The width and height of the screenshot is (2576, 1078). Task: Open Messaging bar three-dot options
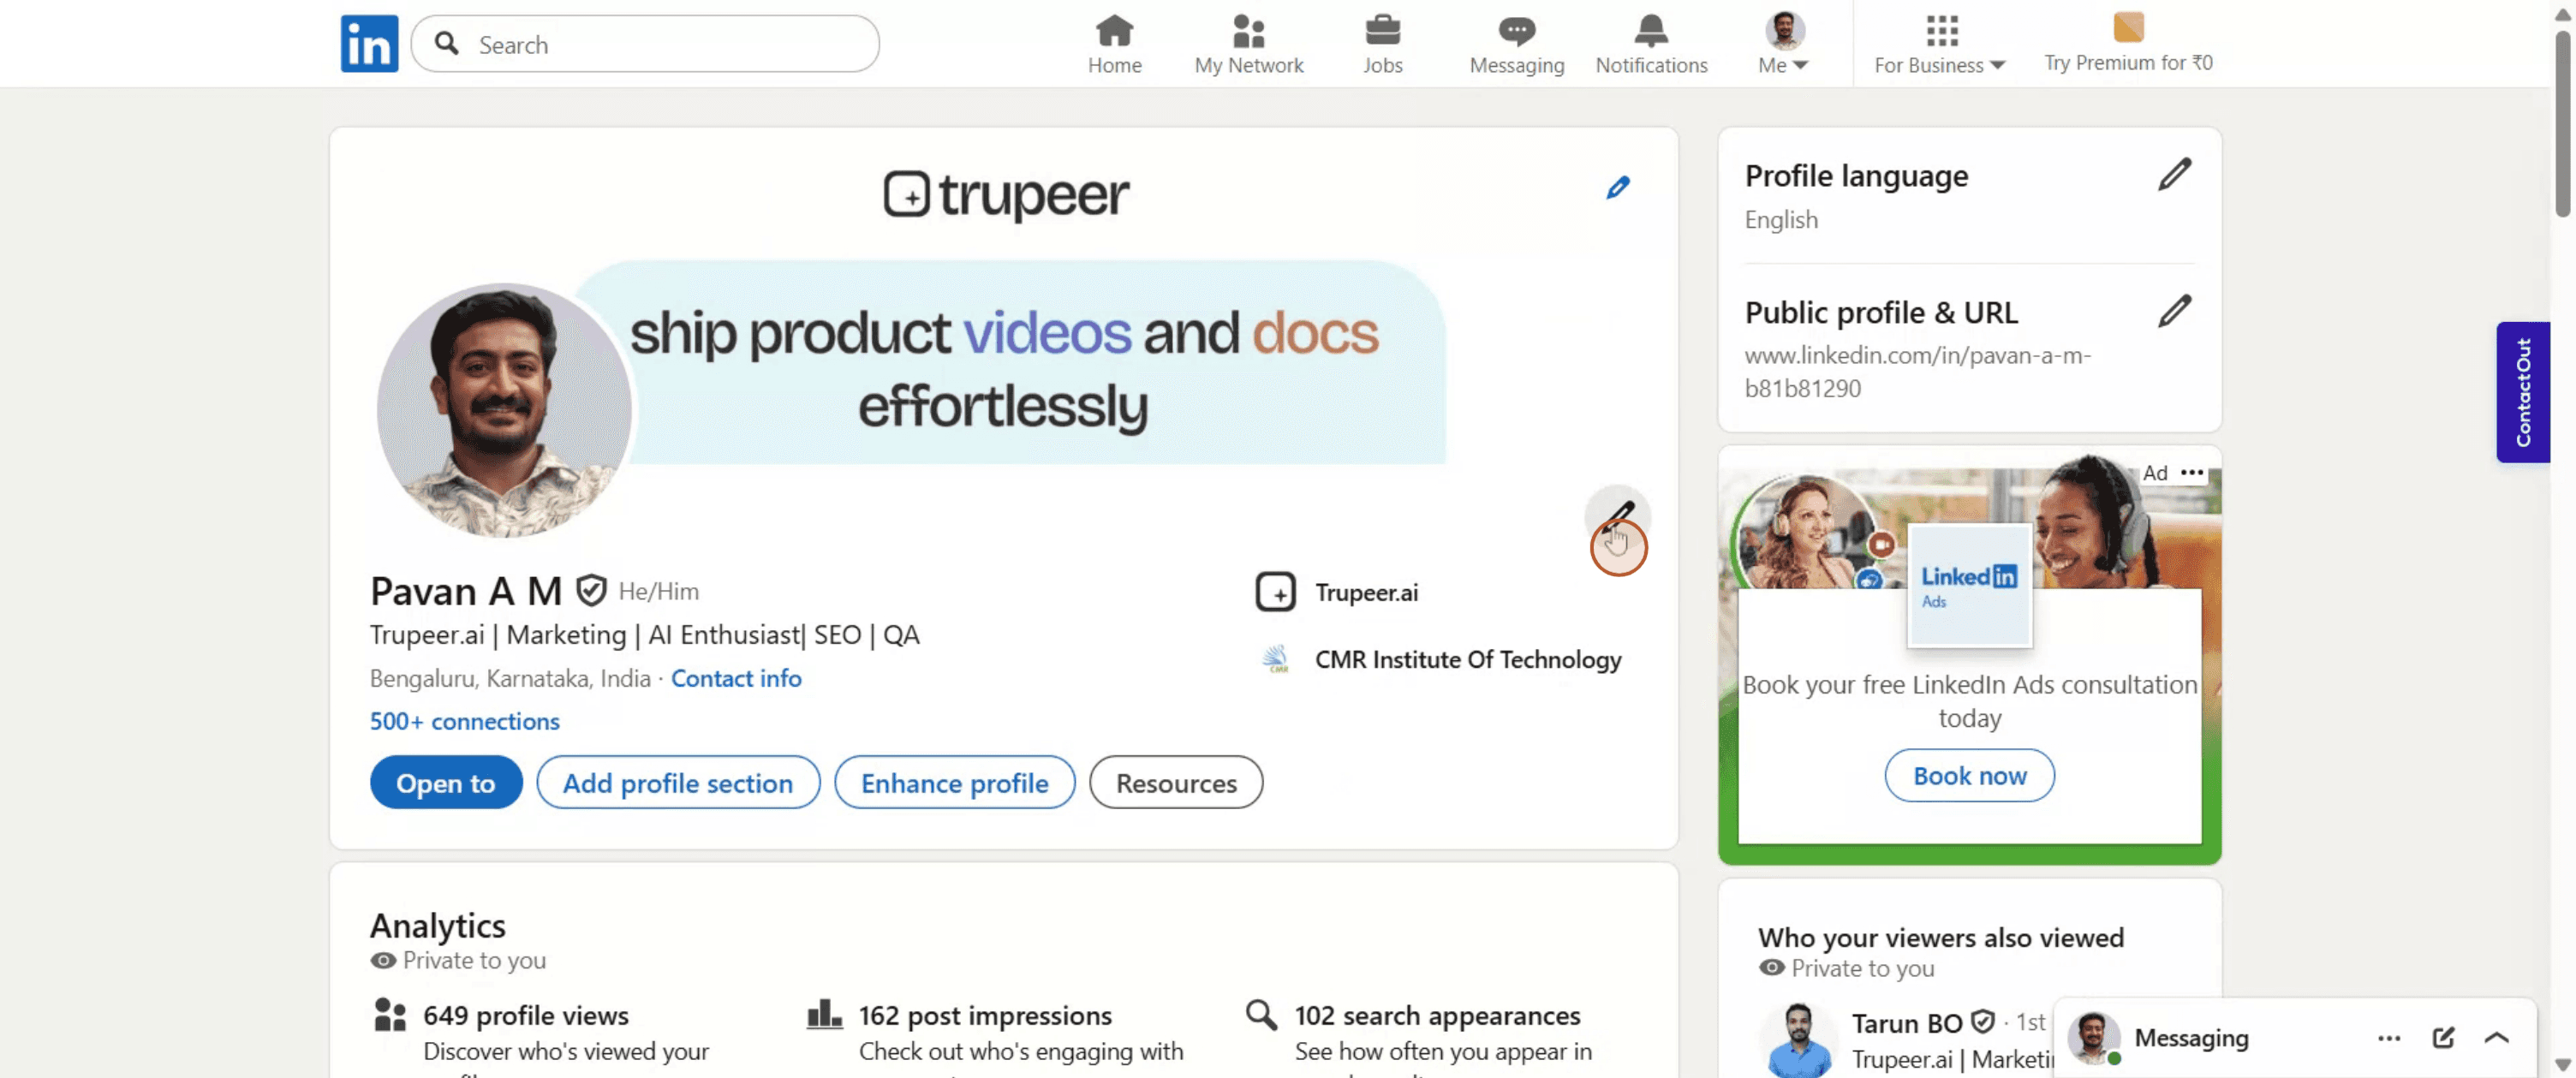point(2389,1038)
